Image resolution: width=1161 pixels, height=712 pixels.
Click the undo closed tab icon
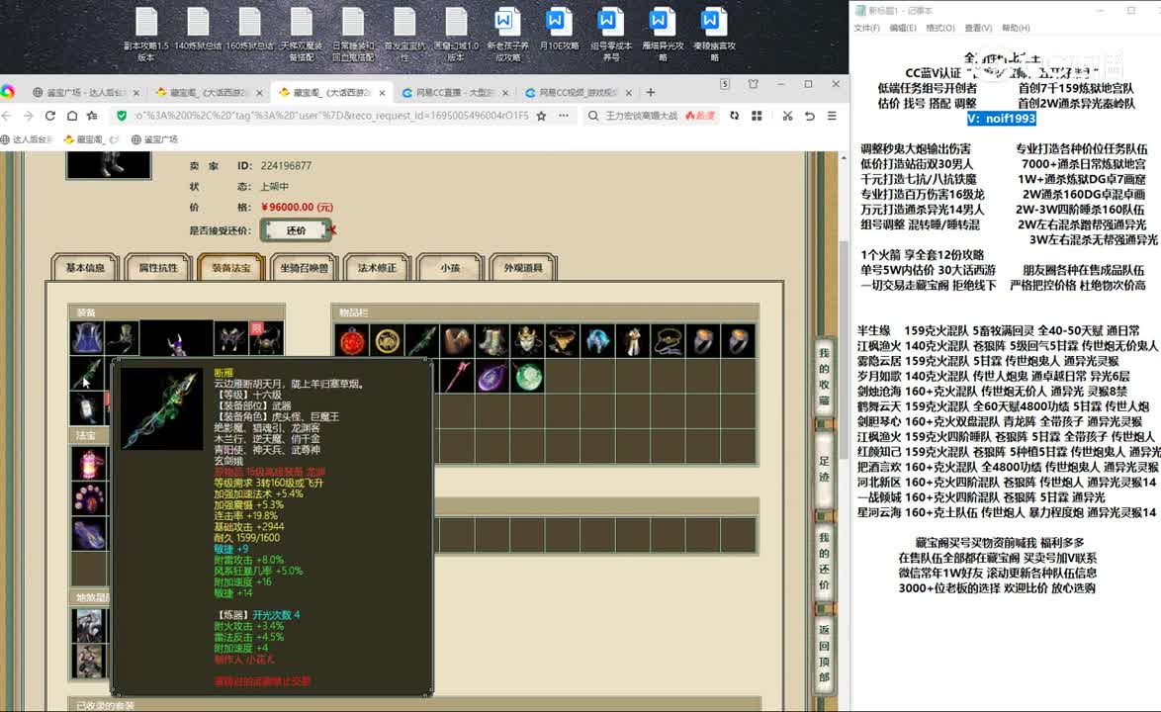(810, 116)
